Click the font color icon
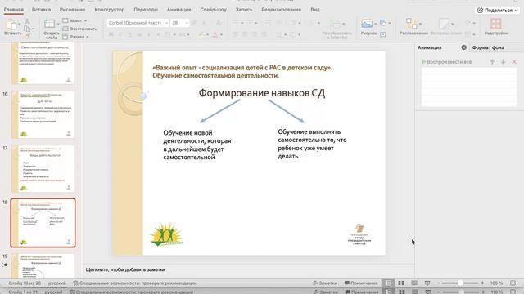524x294 pixels. [215, 34]
